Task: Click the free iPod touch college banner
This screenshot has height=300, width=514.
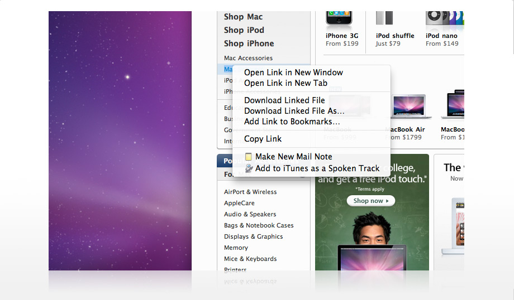Action: click(x=372, y=212)
